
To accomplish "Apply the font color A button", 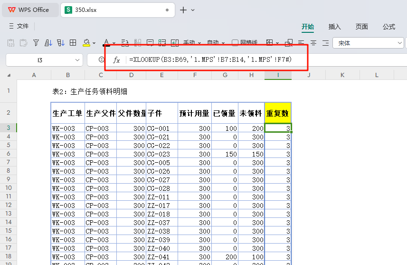I will tap(106, 43).
